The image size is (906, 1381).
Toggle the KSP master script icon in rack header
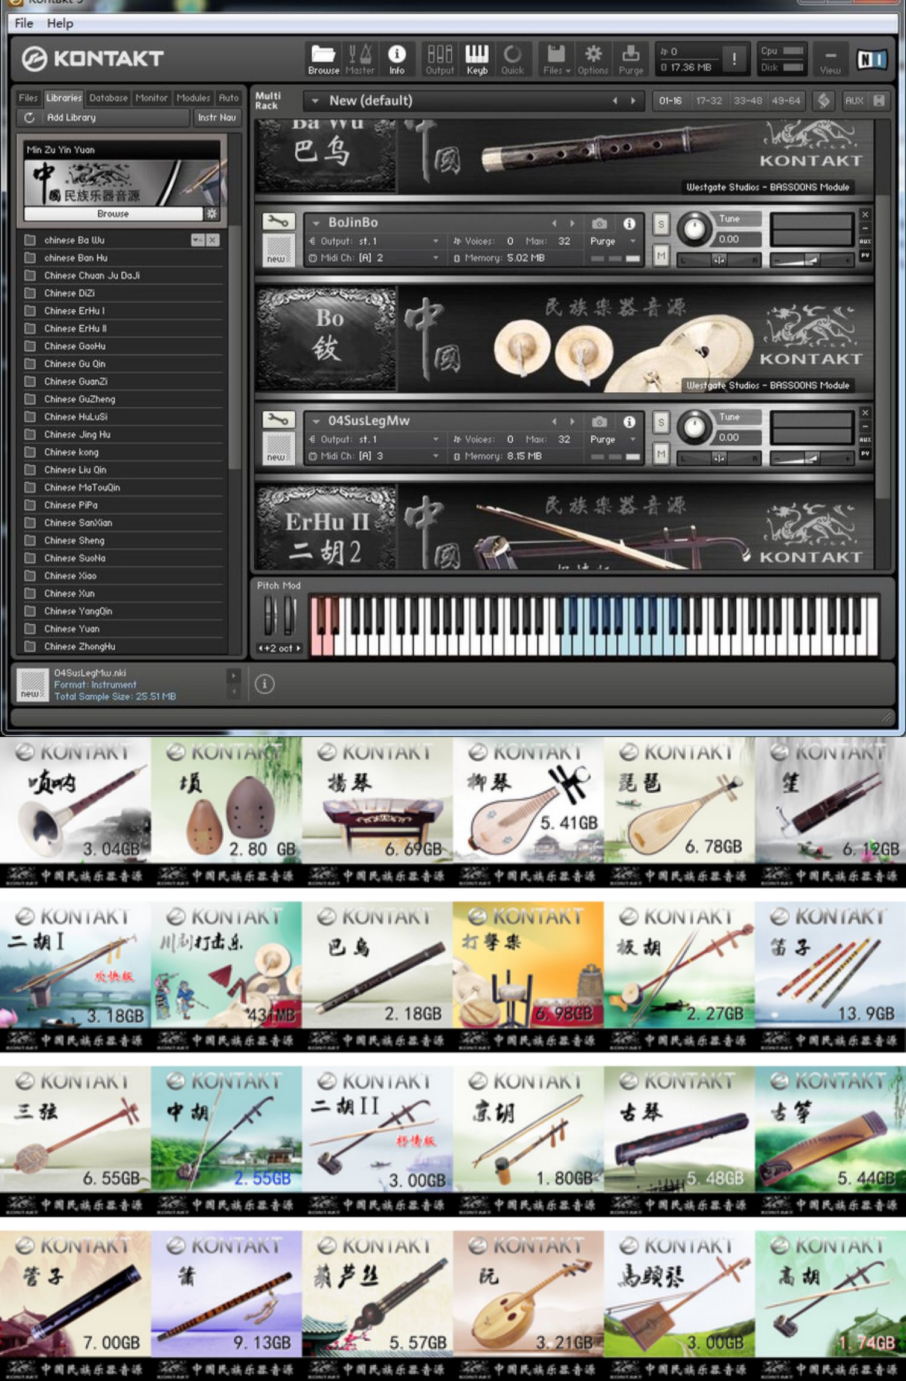(823, 100)
